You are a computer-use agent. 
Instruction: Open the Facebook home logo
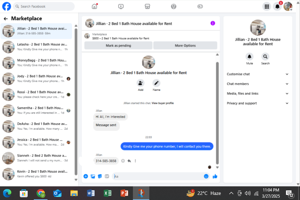6,6
